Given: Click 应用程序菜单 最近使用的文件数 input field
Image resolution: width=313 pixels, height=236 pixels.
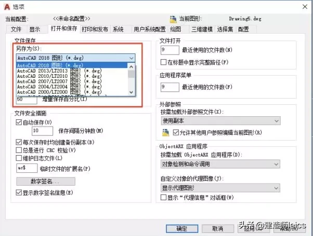Looking at the screenshot, I should click(x=170, y=87).
